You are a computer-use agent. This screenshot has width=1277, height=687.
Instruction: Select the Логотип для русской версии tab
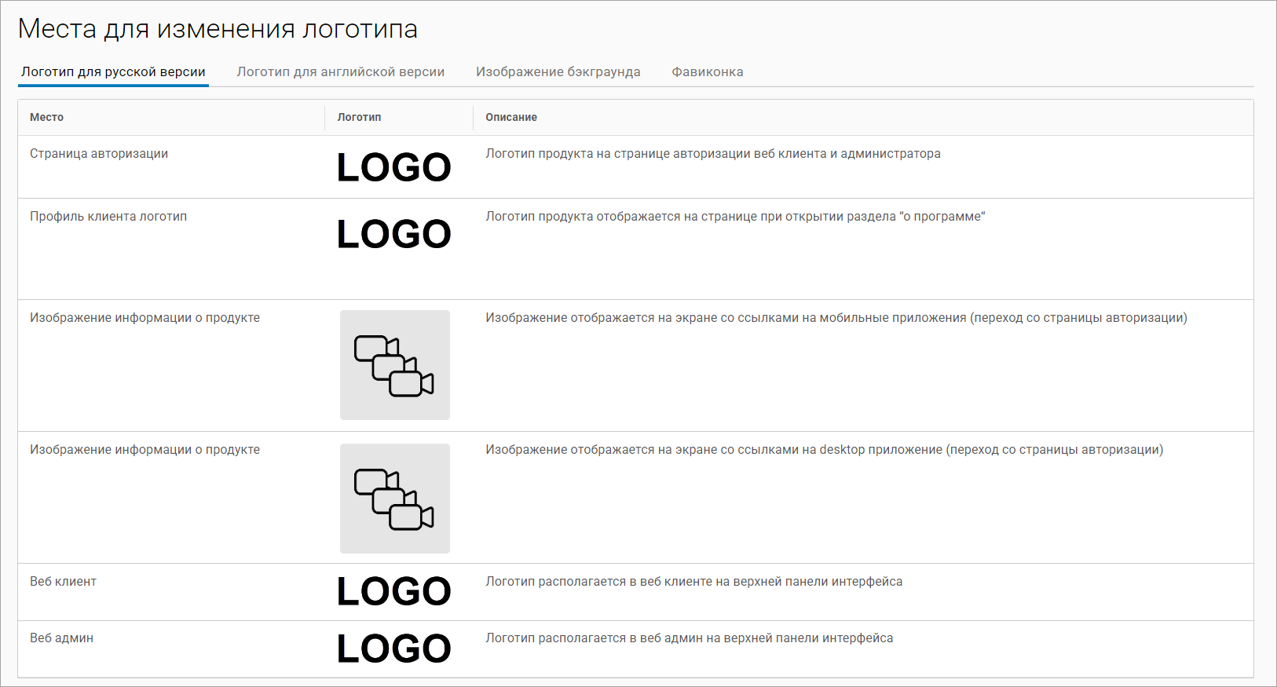click(113, 71)
